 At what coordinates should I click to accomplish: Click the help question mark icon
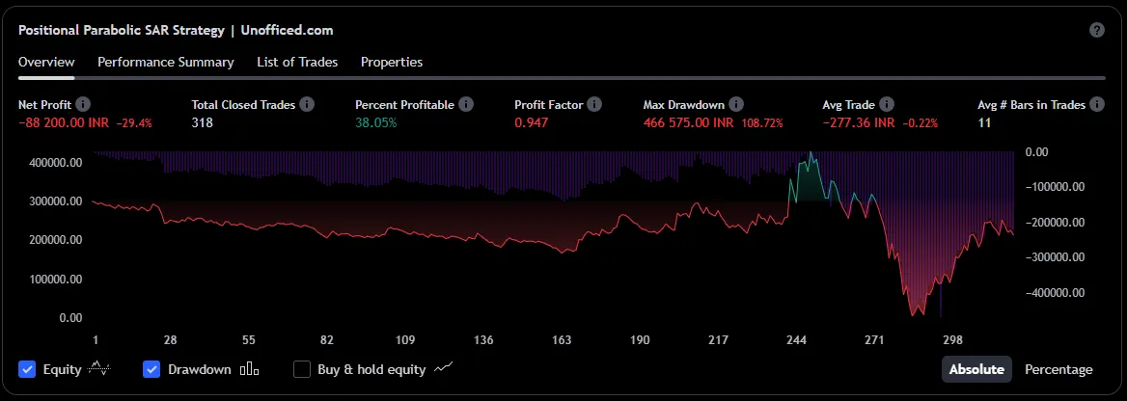click(1096, 30)
